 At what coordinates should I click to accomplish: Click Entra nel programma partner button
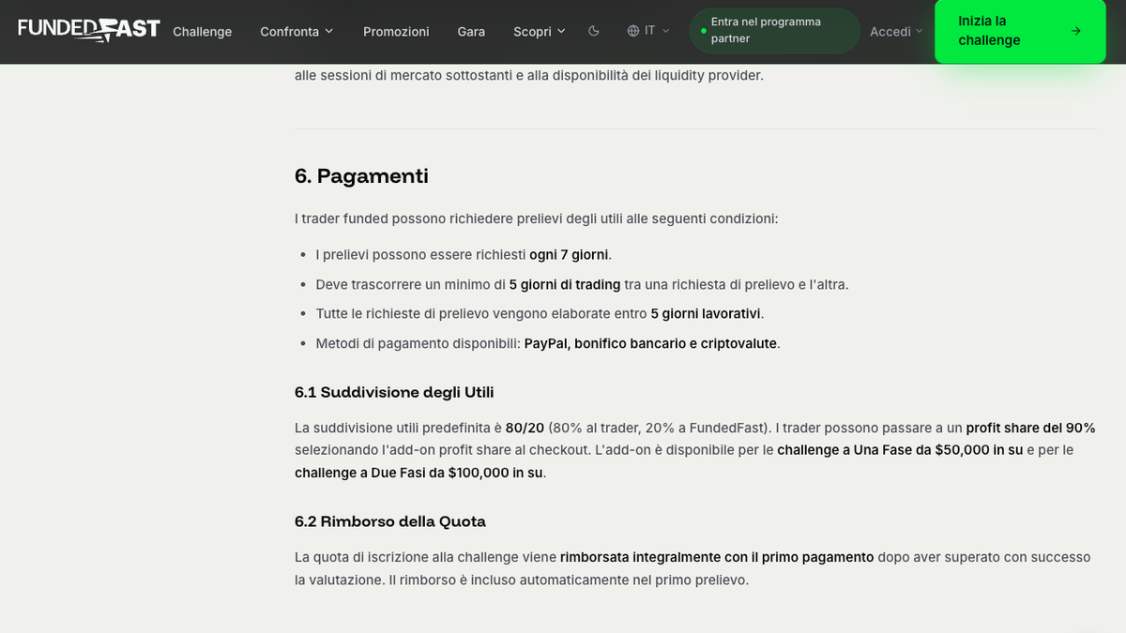774,30
